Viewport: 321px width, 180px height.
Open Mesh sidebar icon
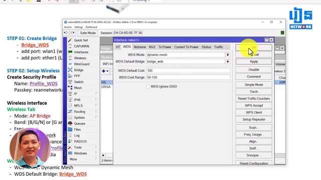(70, 88)
